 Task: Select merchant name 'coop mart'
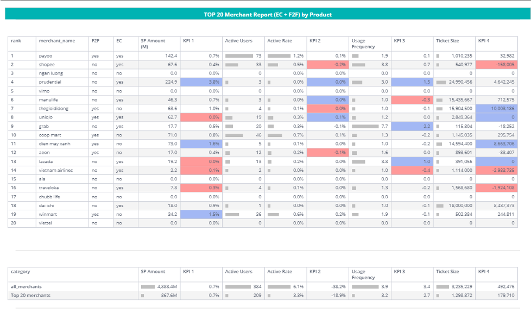click(x=50, y=135)
